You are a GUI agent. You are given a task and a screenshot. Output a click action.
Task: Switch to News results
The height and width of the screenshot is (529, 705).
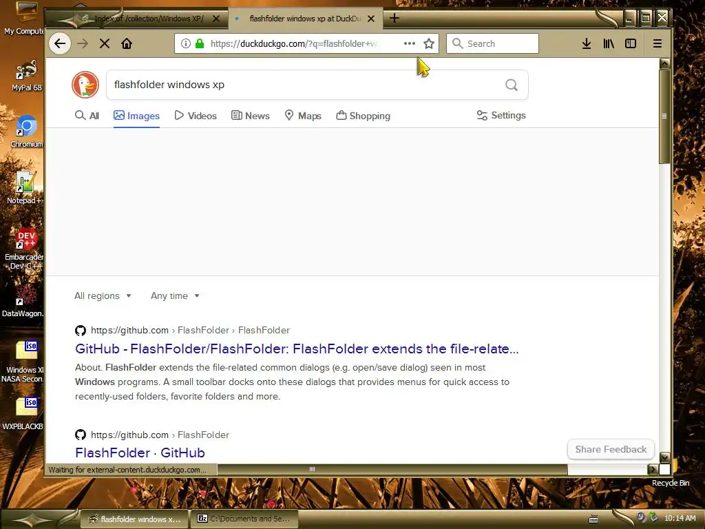251,116
